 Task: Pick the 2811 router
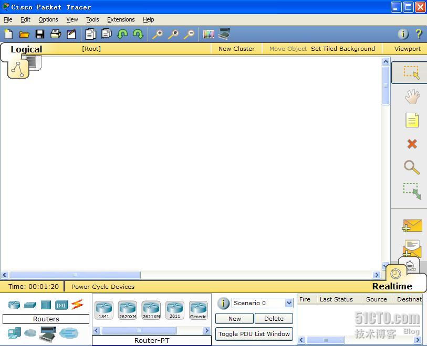(x=175, y=310)
